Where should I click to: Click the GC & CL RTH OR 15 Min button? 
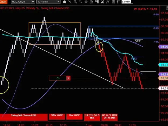point(109,117)
